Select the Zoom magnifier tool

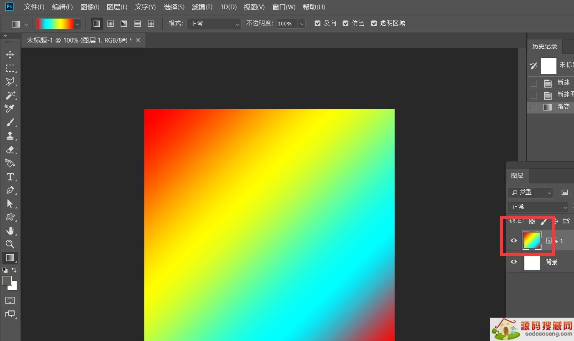[10, 244]
